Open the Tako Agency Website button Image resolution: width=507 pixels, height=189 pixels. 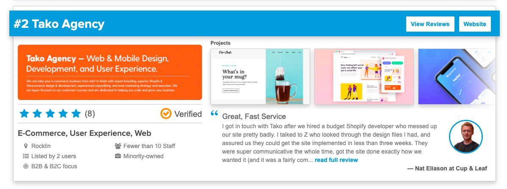pyautogui.click(x=475, y=24)
